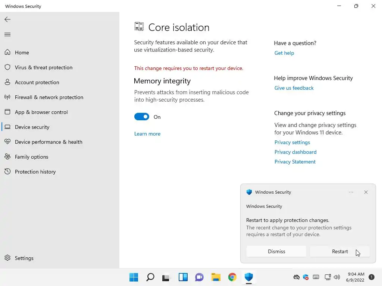Screen dimensions: 382x286
Task: Click Restart in the notification
Action: tap(340, 251)
